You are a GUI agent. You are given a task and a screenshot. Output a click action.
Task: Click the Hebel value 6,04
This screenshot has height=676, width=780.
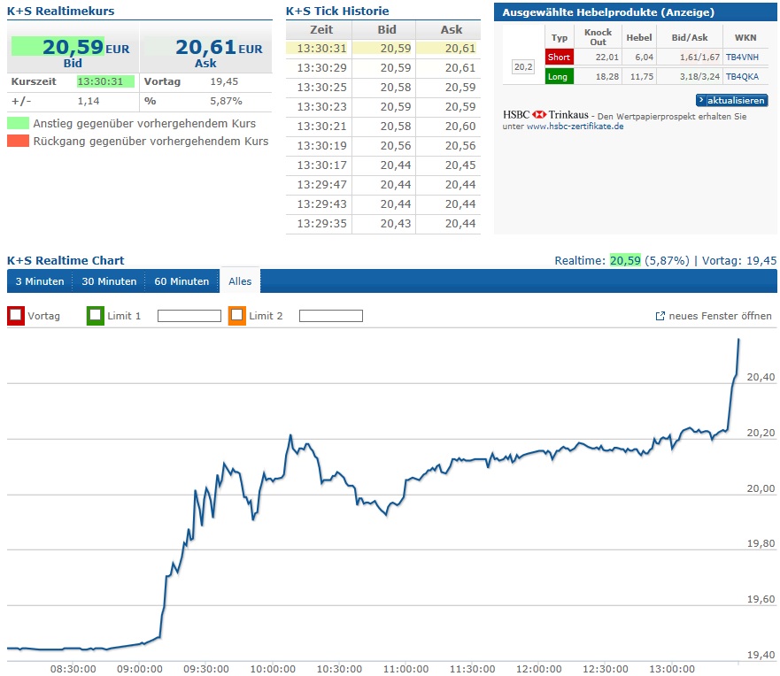645,58
